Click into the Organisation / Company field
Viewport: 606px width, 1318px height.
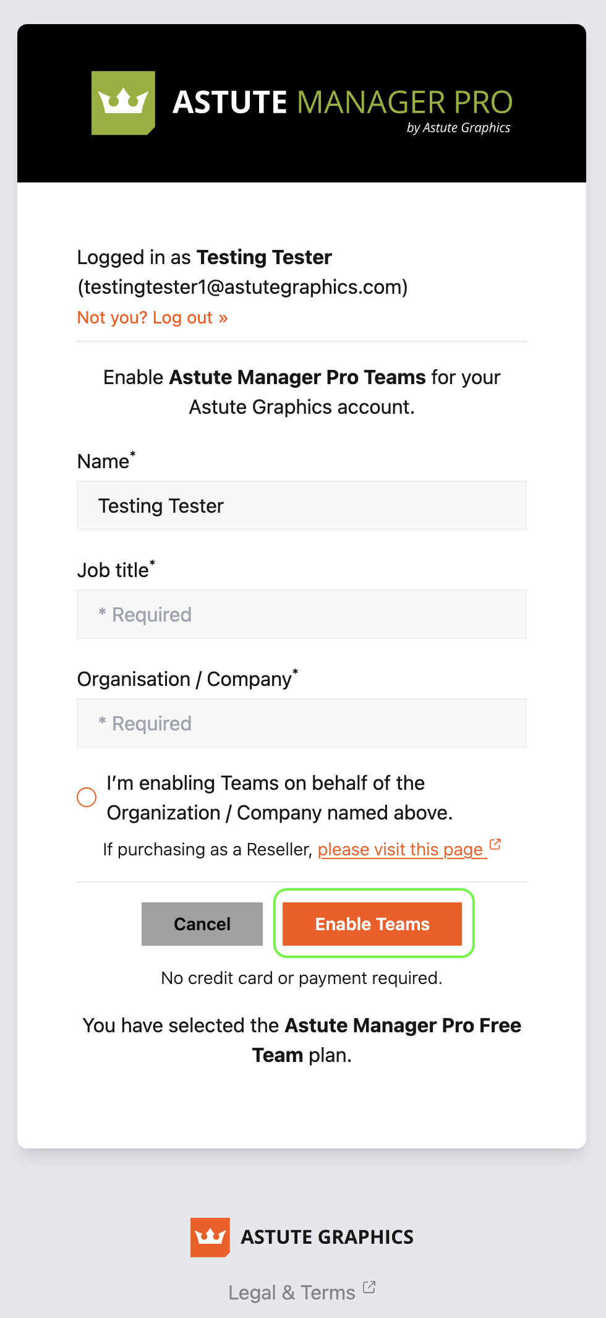(x=302, y=724)
